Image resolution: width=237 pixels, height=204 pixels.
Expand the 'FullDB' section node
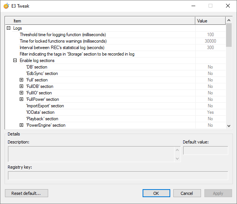click(x=21, y=86)
